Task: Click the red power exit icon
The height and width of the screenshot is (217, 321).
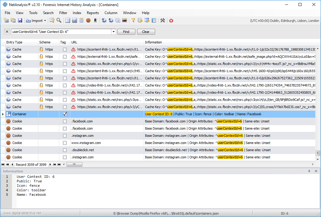Action: (171, 20)
